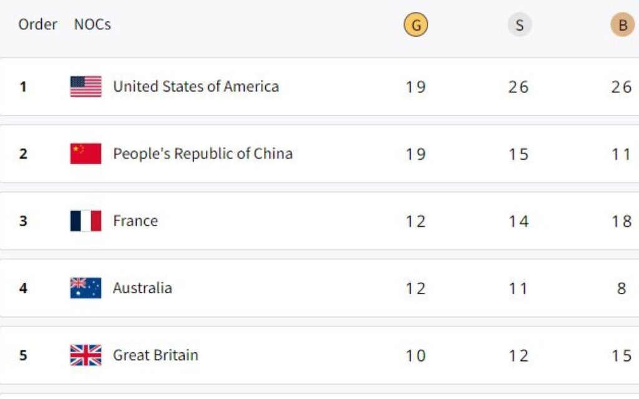Open the People's Republic of China entry
The image size is (639, 399).
[203, 154]
